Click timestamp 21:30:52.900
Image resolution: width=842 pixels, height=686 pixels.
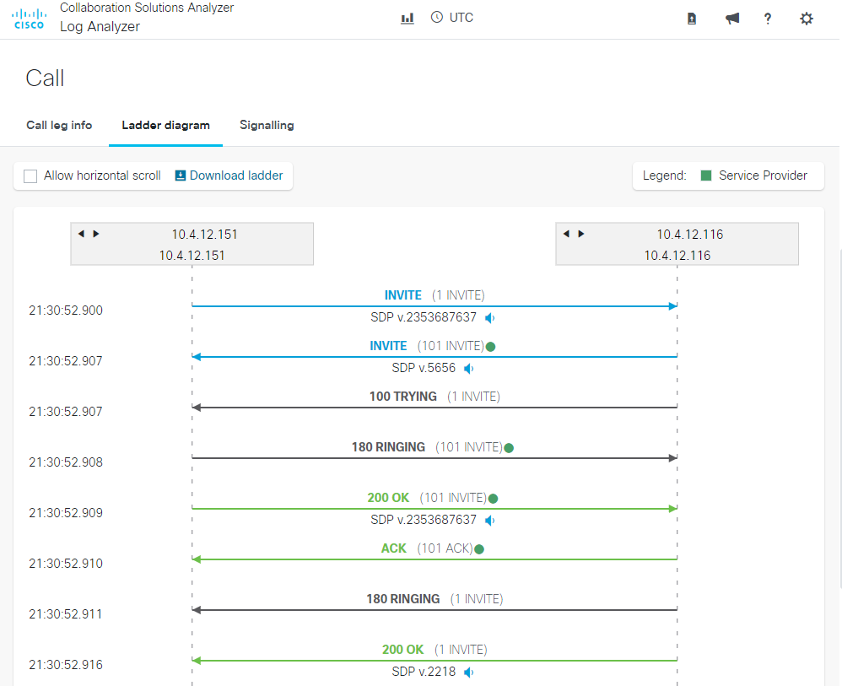pos(66,311)
